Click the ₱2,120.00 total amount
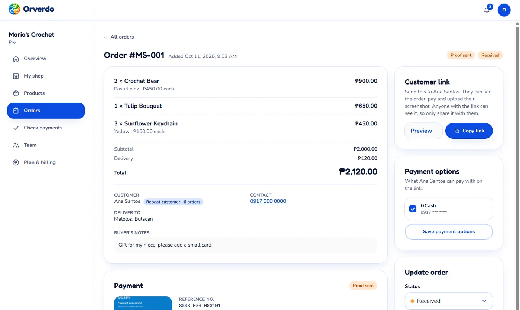Viewport: 520px width, 310px height. [358, 172]
